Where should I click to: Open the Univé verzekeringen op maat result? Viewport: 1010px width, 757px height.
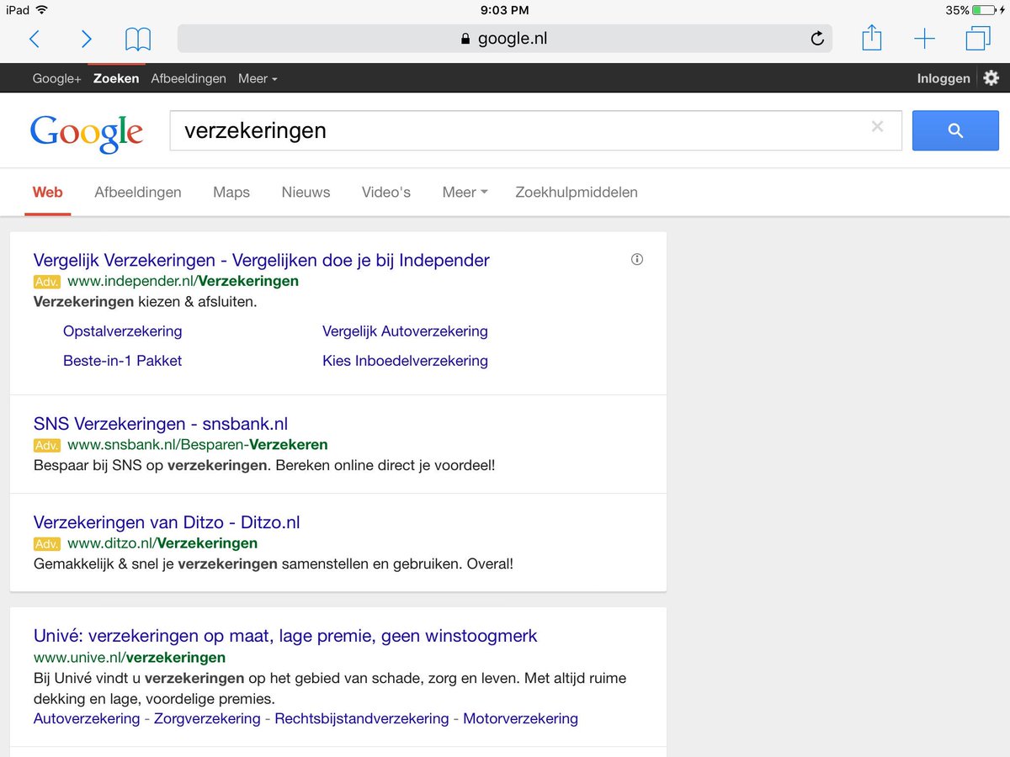coord(285,636)
